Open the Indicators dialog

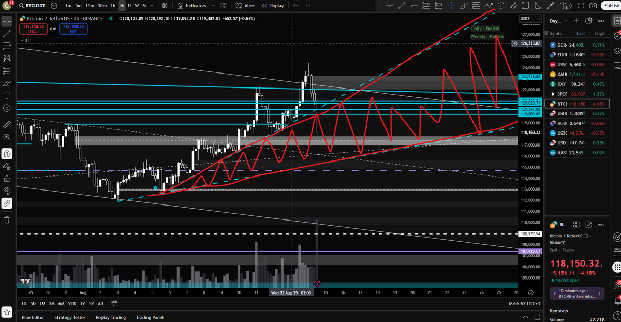tap(191, 6)
